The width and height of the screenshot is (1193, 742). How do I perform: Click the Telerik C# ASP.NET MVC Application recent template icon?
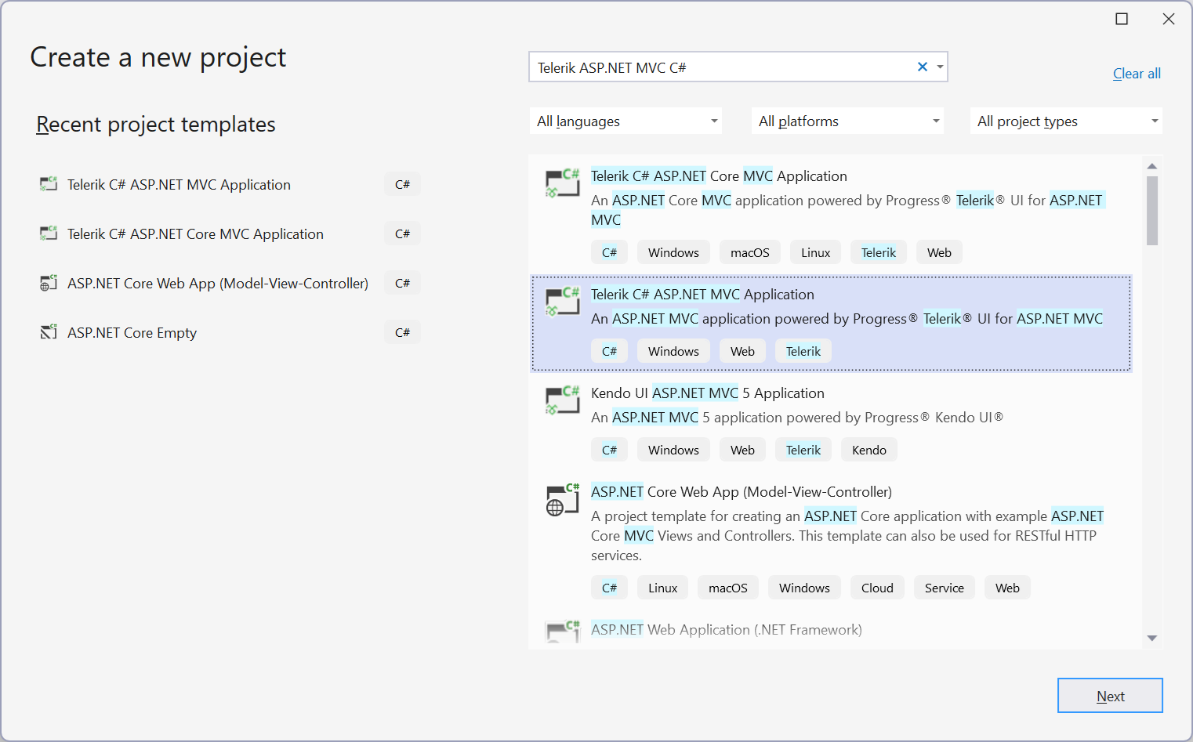48,183
